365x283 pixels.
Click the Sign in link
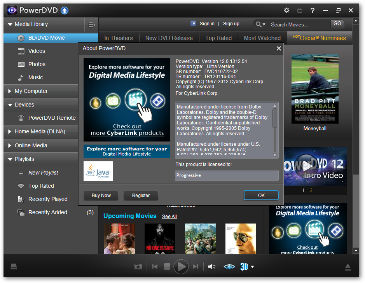207,23
